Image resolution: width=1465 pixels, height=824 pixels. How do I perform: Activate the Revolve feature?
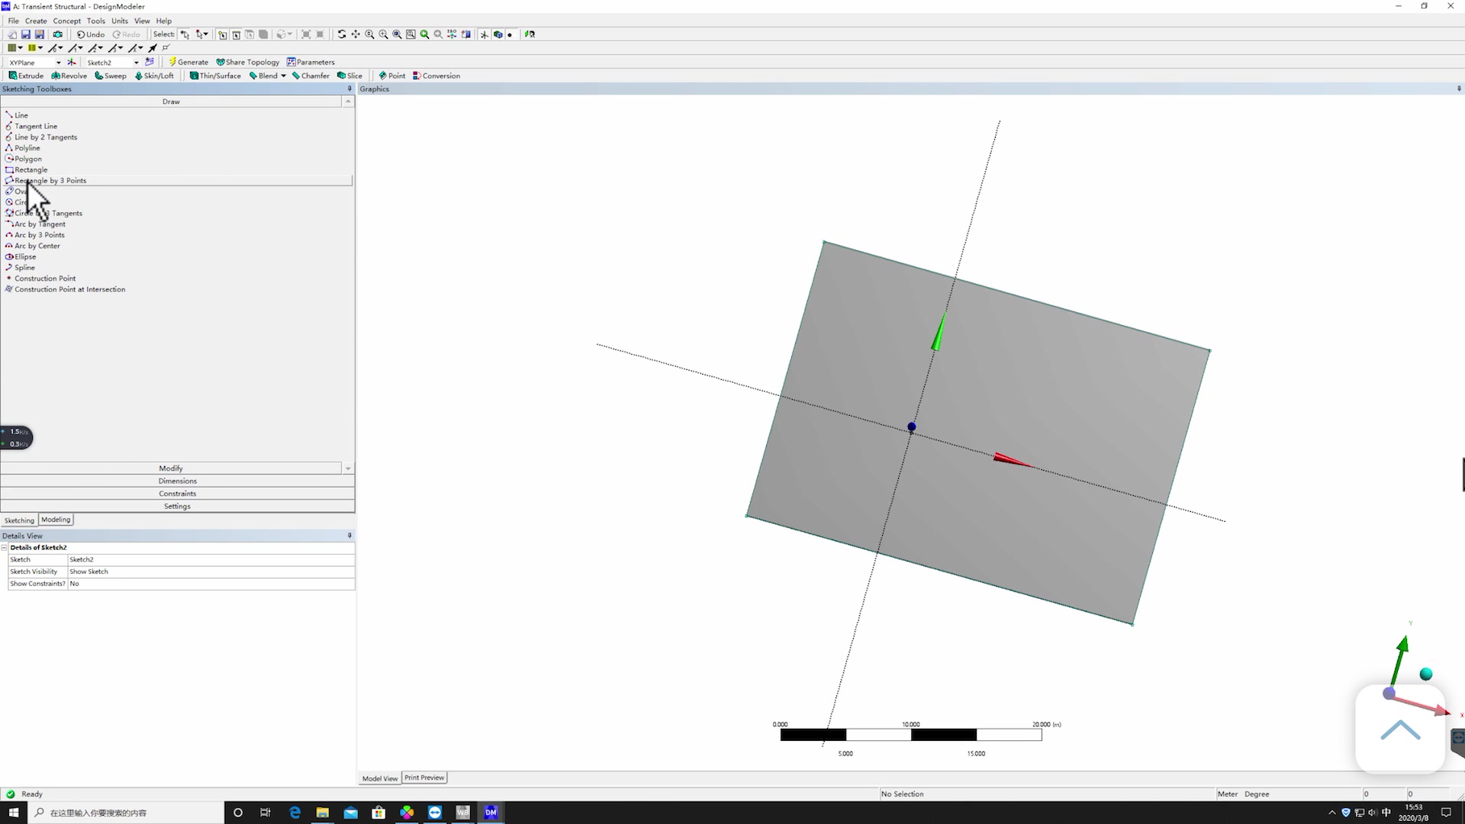(69, 76)
